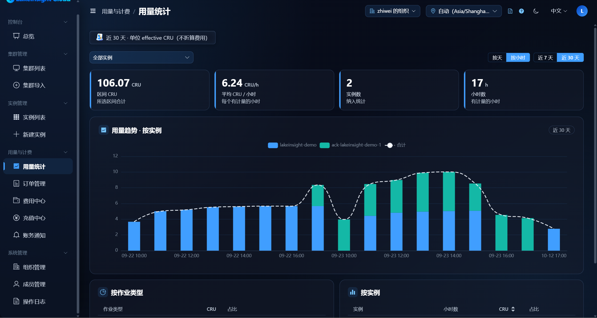The image size is (597, 318).
Task: Open the help question mark icon
Action: (x=521, y=11)
